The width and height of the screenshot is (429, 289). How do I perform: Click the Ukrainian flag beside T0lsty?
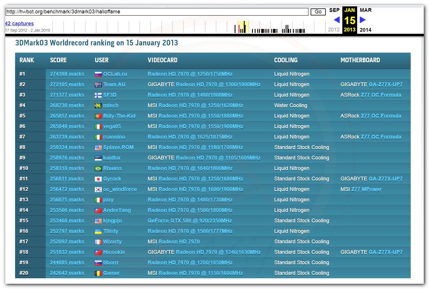click(x=98, y=231)
